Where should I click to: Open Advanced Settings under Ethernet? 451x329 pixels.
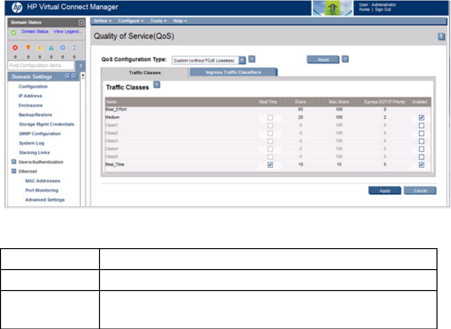pyautogui.click(x=45, y=200)
